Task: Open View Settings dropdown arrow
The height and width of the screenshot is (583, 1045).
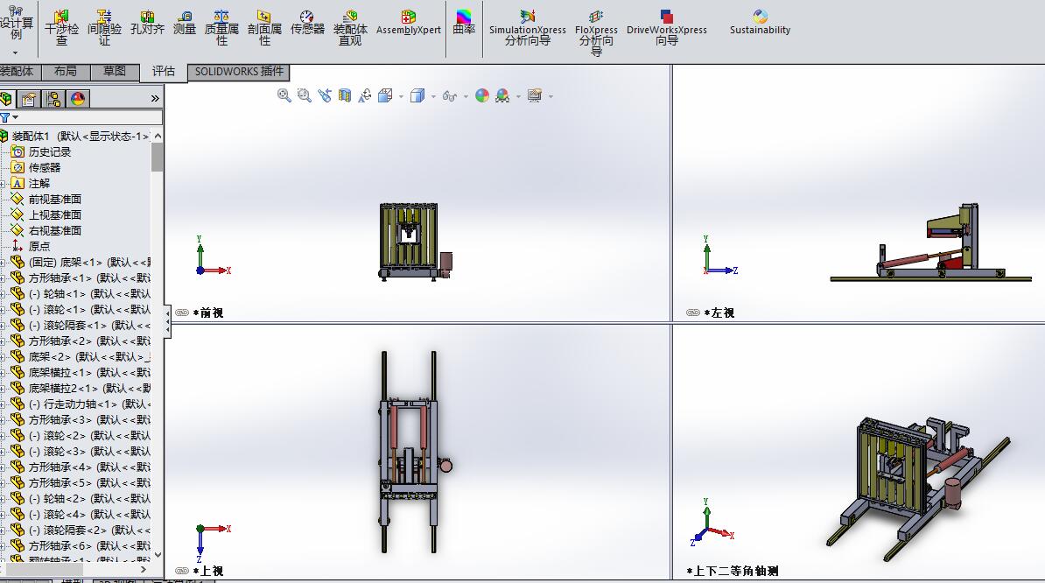Action: (x=551, y=96)
